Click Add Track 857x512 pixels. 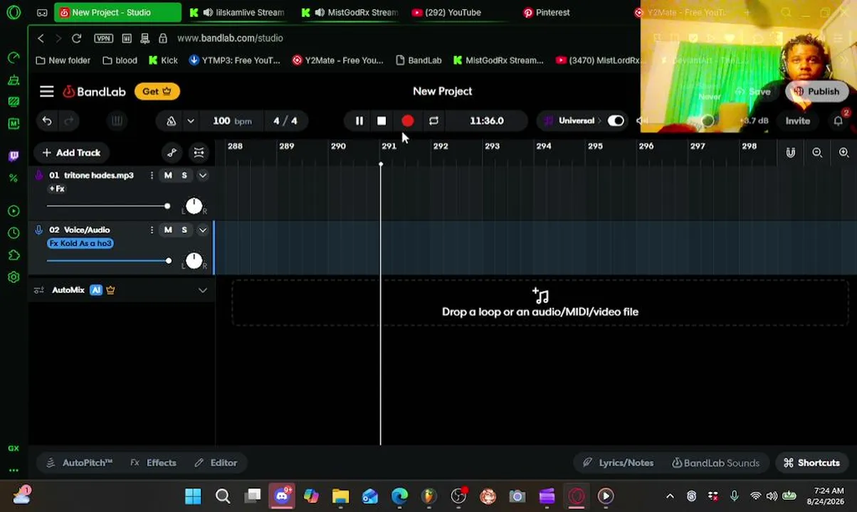pyautogui.click(x=71, y=152)
